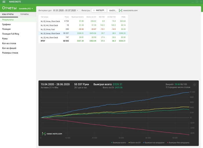The image size is (203, 148).
Task: Toggle the green 'Выиграл всего' legend line
Action: point(119,143)
